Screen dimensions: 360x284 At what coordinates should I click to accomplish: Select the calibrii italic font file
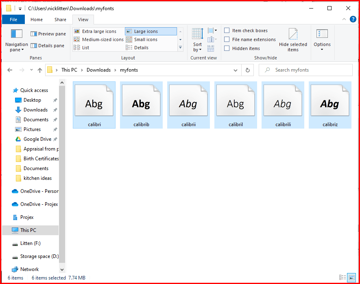pos(188,105)
